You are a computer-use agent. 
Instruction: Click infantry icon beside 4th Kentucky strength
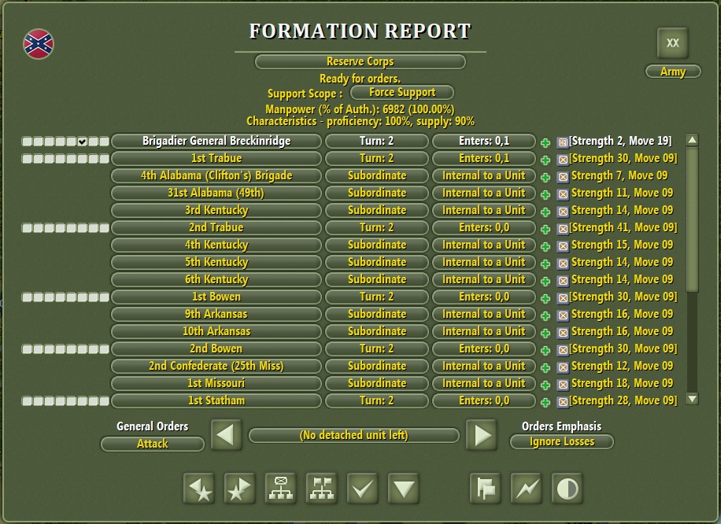(563, 246)
